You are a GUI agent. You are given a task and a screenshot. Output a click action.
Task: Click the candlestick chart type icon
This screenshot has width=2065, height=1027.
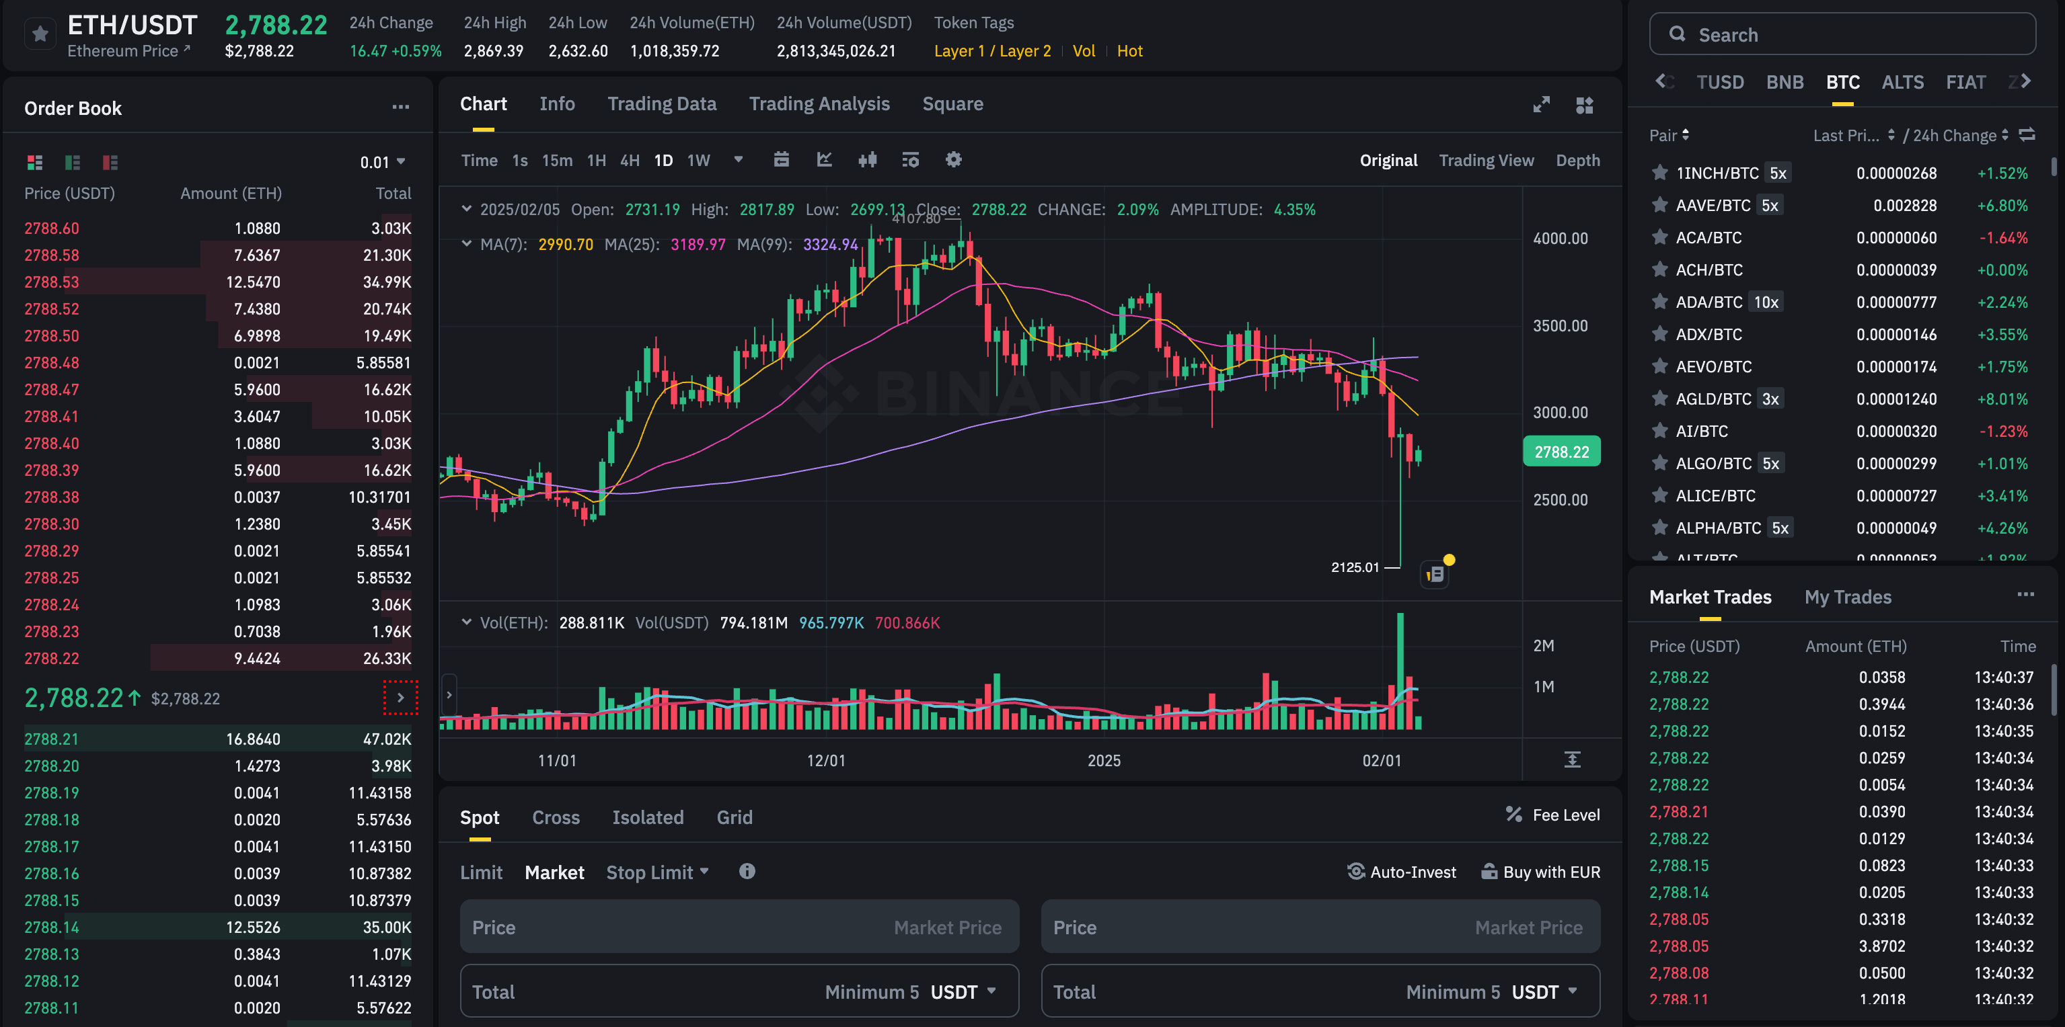point(867,159)
